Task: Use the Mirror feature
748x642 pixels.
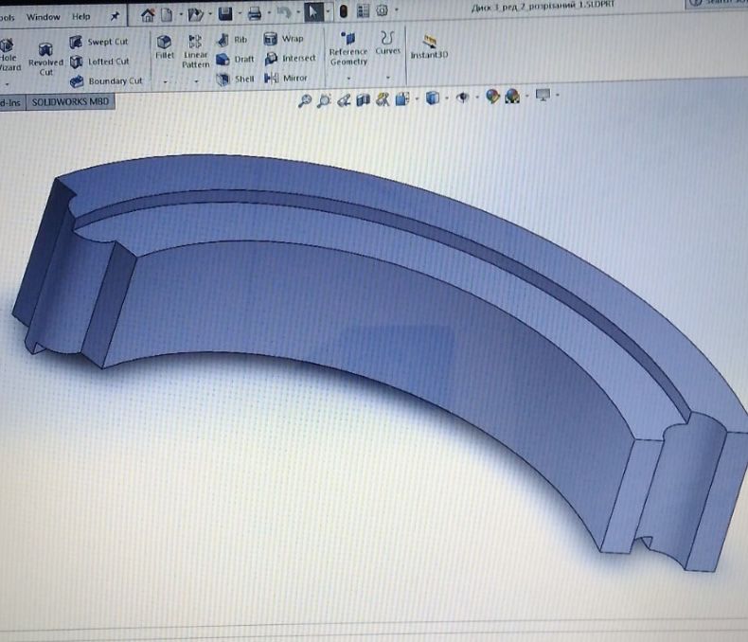Action: 286,78
